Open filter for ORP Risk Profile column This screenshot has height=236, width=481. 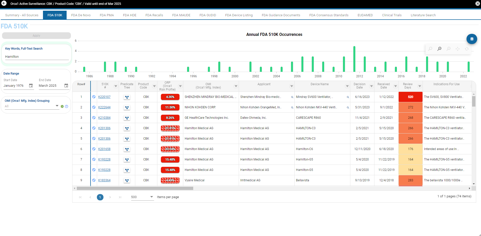point(180,86)
